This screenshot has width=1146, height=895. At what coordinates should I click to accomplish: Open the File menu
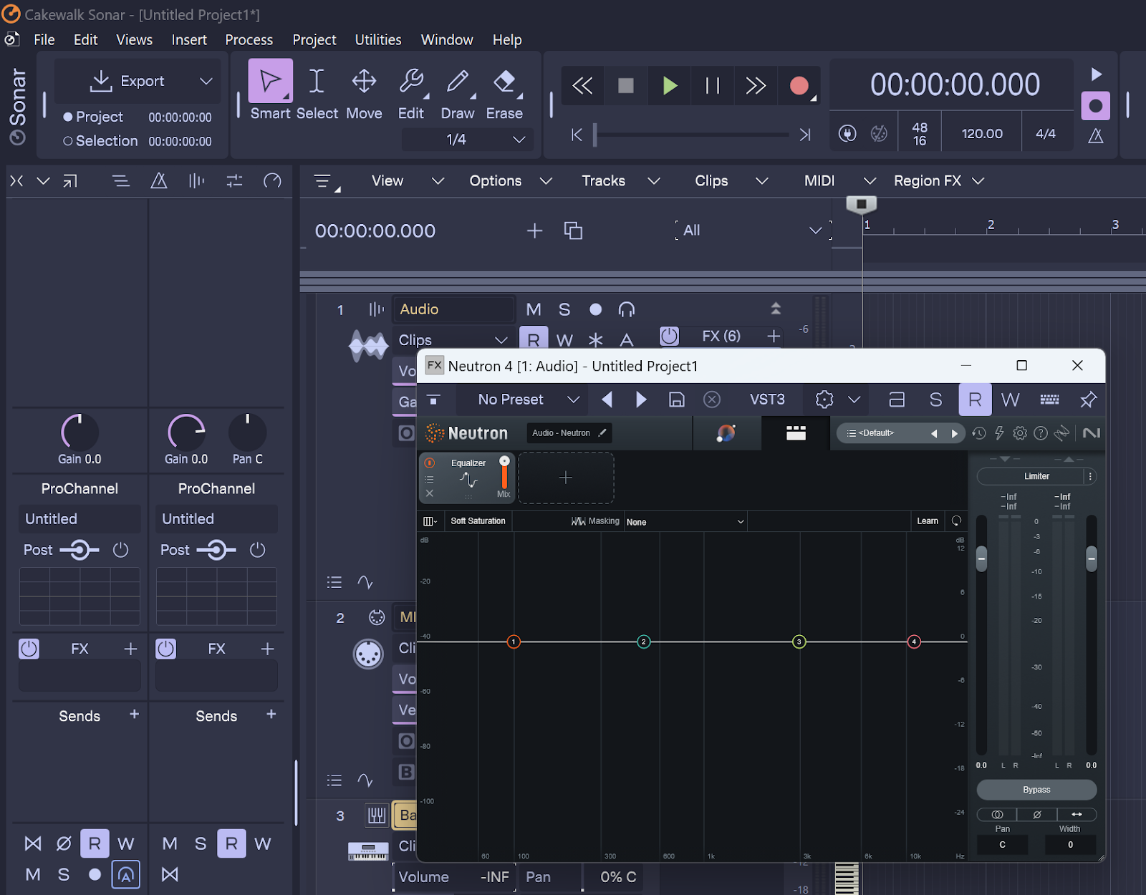tap(44, 40)
